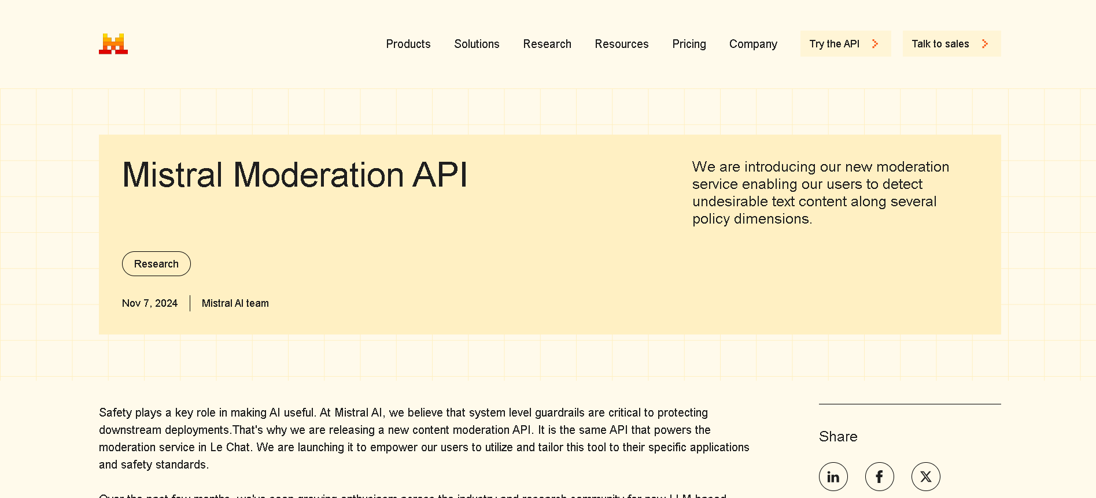
Task: Open the Research nav item
Action: [x=547, y=44]
